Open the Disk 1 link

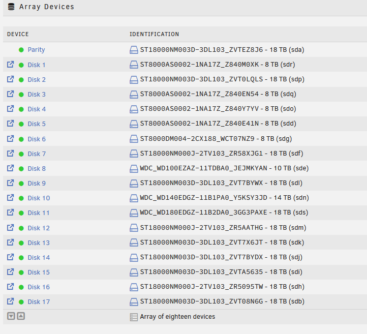tap(37, 65)
